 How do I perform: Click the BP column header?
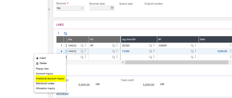(x=178, y=39)
